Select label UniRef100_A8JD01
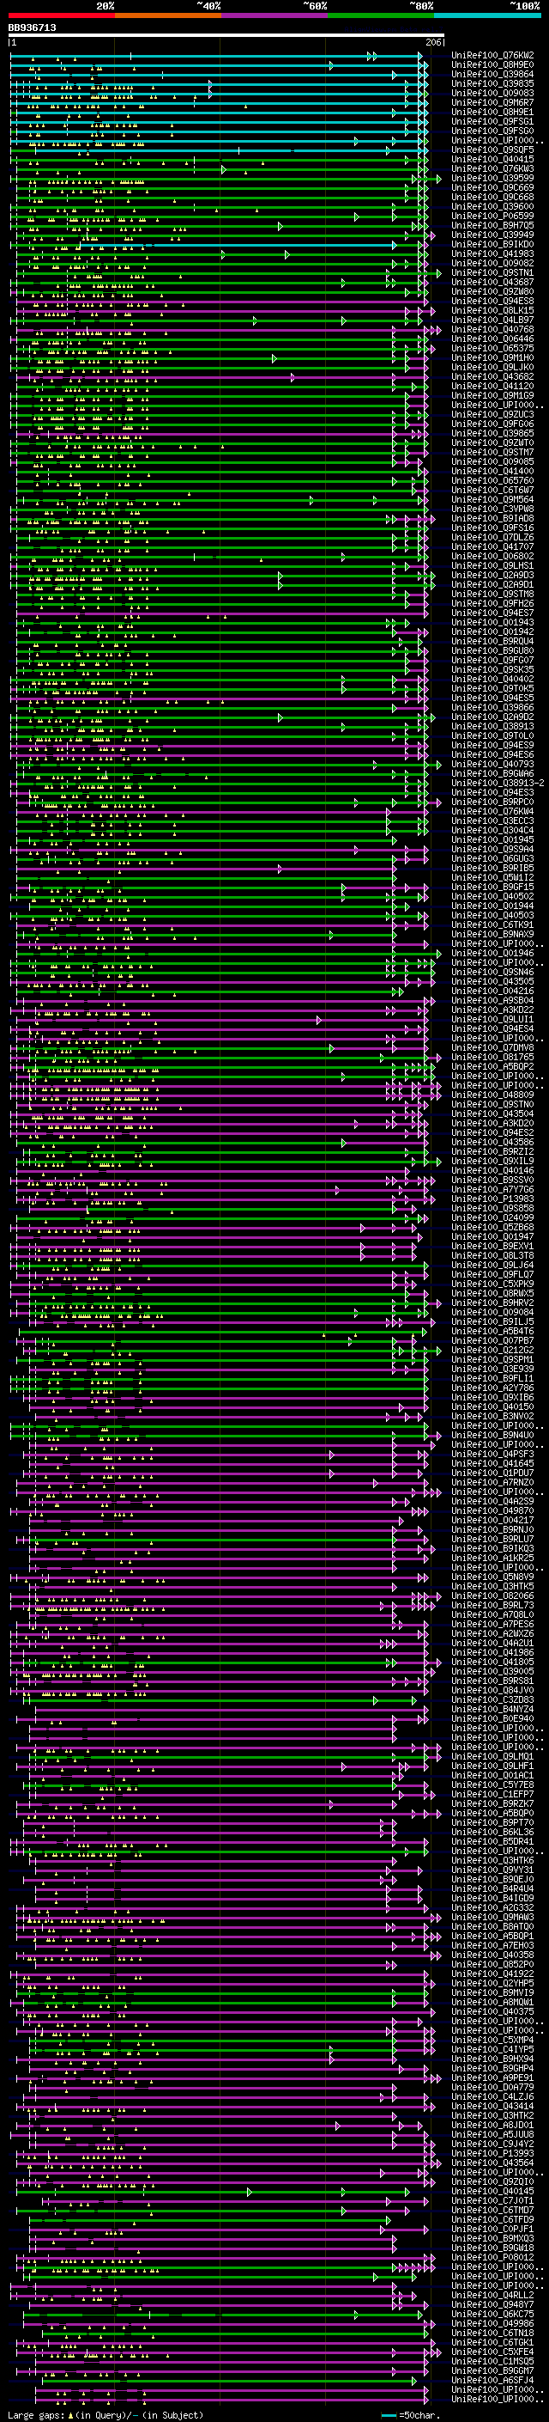 [x=492, y=2125]
